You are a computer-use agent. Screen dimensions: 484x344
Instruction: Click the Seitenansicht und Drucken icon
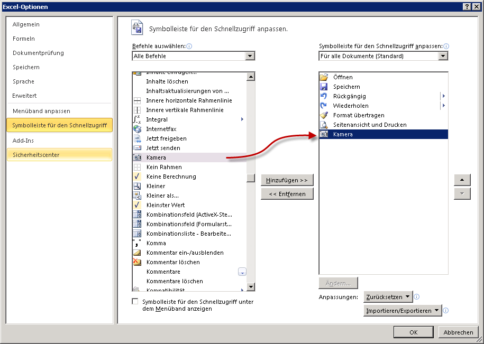pyautogui.click(x=324, y=125)
